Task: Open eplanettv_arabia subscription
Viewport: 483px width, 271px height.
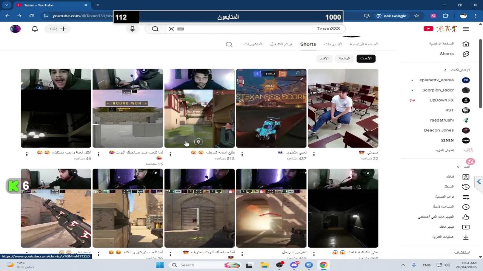Action: 440,80
